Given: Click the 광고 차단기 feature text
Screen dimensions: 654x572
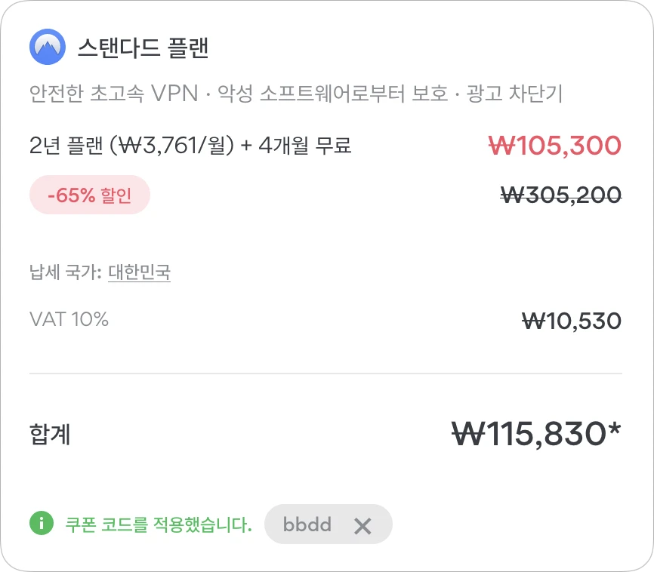Looking at the screenshot, I should 514,94.
